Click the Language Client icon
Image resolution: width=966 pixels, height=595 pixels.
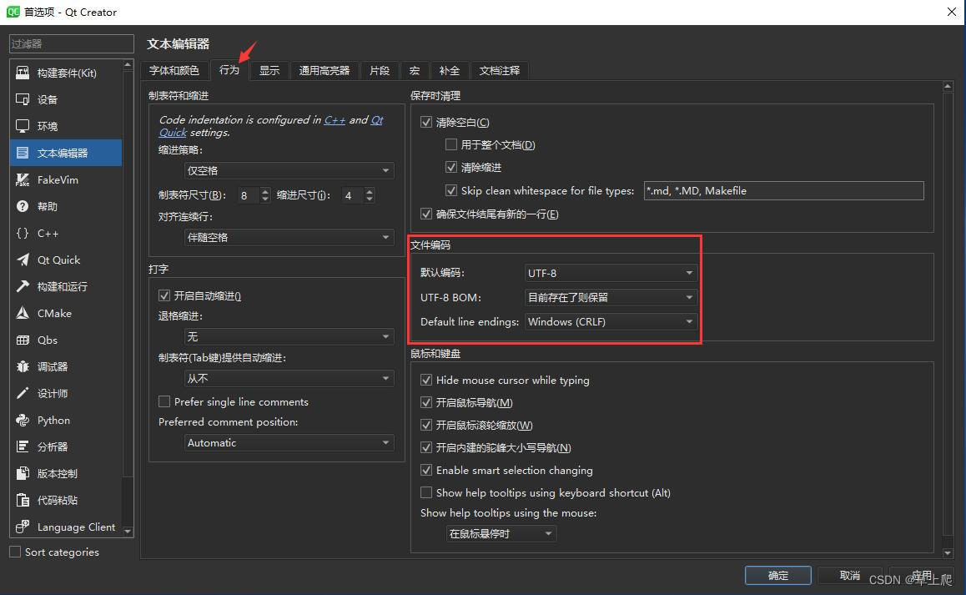tap(23, 527)
